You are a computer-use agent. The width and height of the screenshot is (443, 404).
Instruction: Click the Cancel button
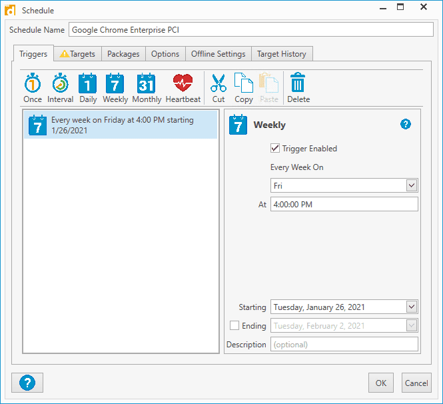pos(416,383)
